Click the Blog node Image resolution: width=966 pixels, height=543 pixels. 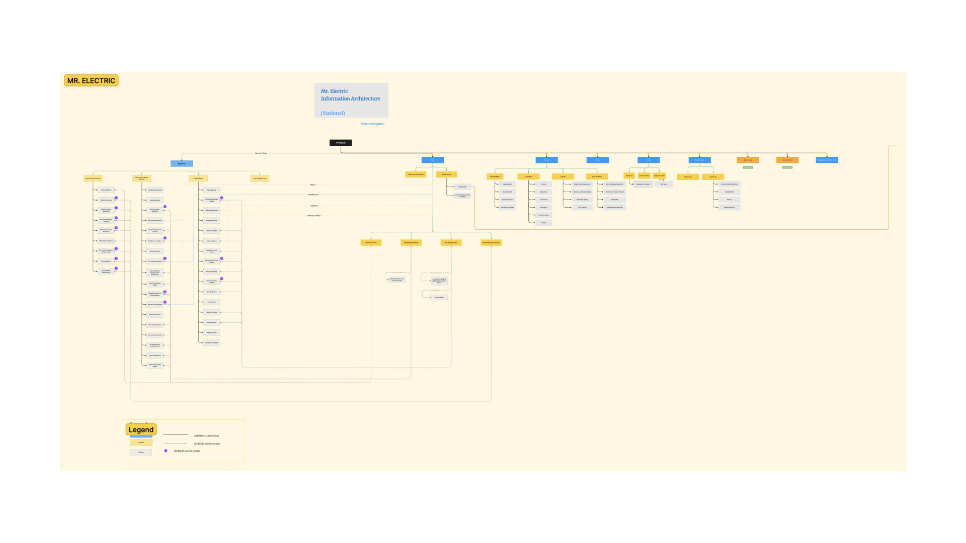point(598,160)
